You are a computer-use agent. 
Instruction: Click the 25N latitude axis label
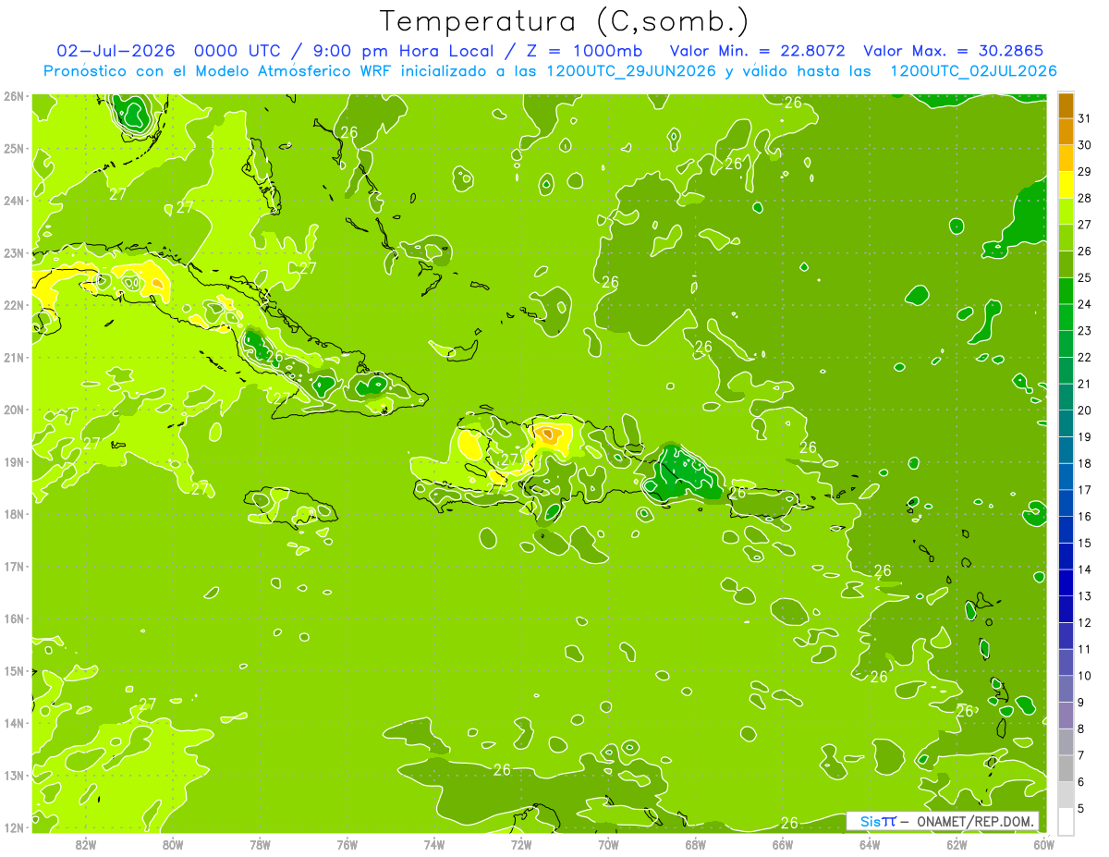pyautogui.click(x=14, y=148)
